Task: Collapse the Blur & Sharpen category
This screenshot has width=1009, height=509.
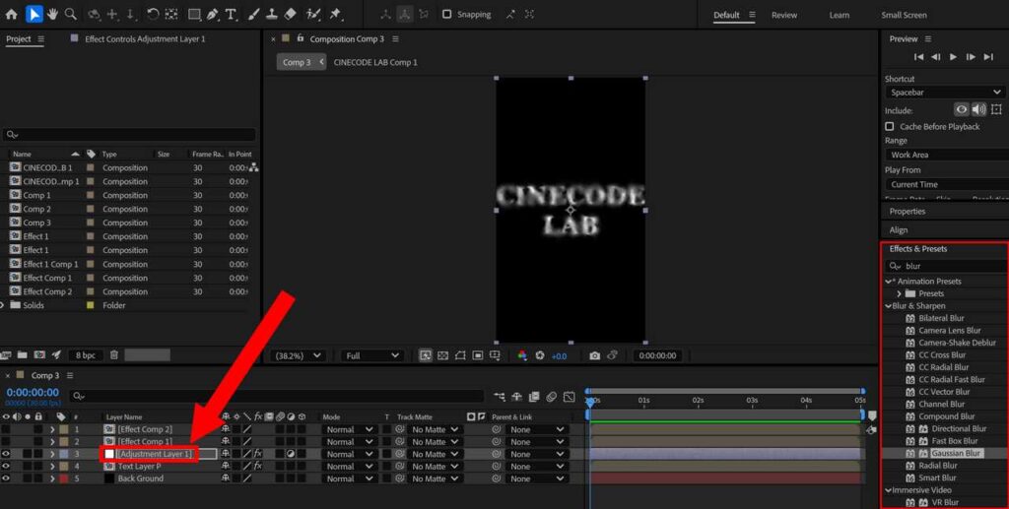Action: click(888, 306)
